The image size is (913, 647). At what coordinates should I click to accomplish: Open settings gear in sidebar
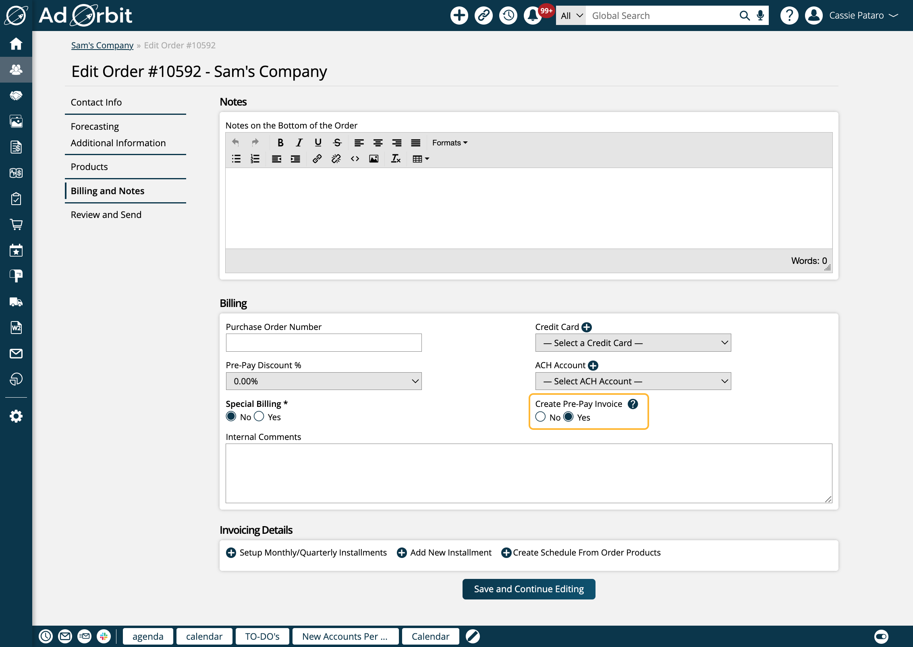(x=16, y=416)
